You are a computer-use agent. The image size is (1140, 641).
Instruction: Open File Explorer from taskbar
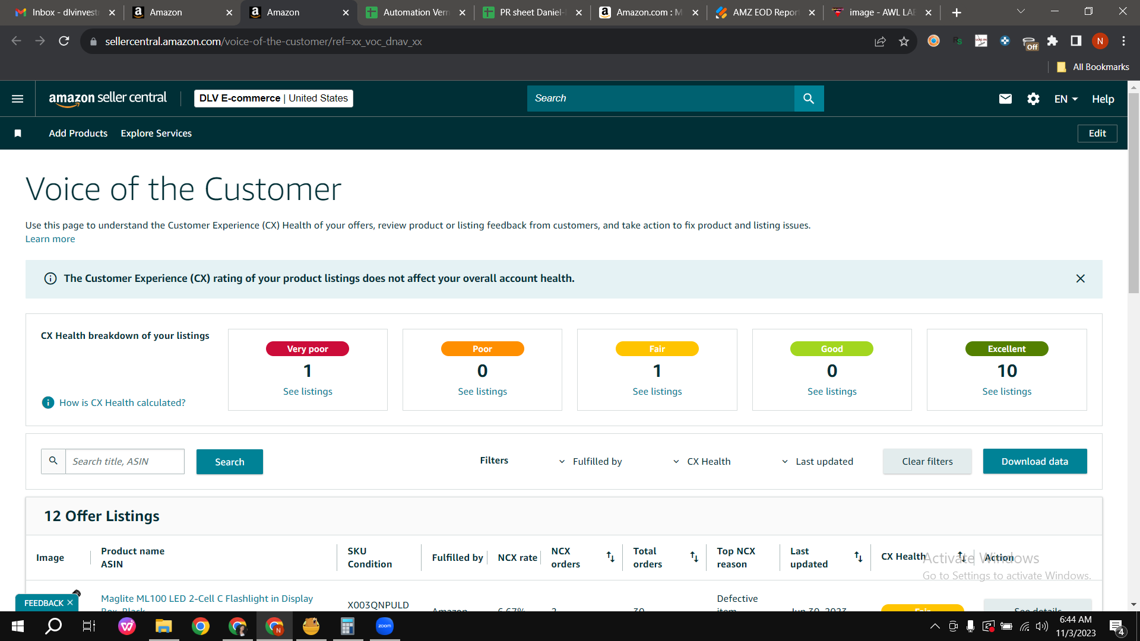click(163, 626)
